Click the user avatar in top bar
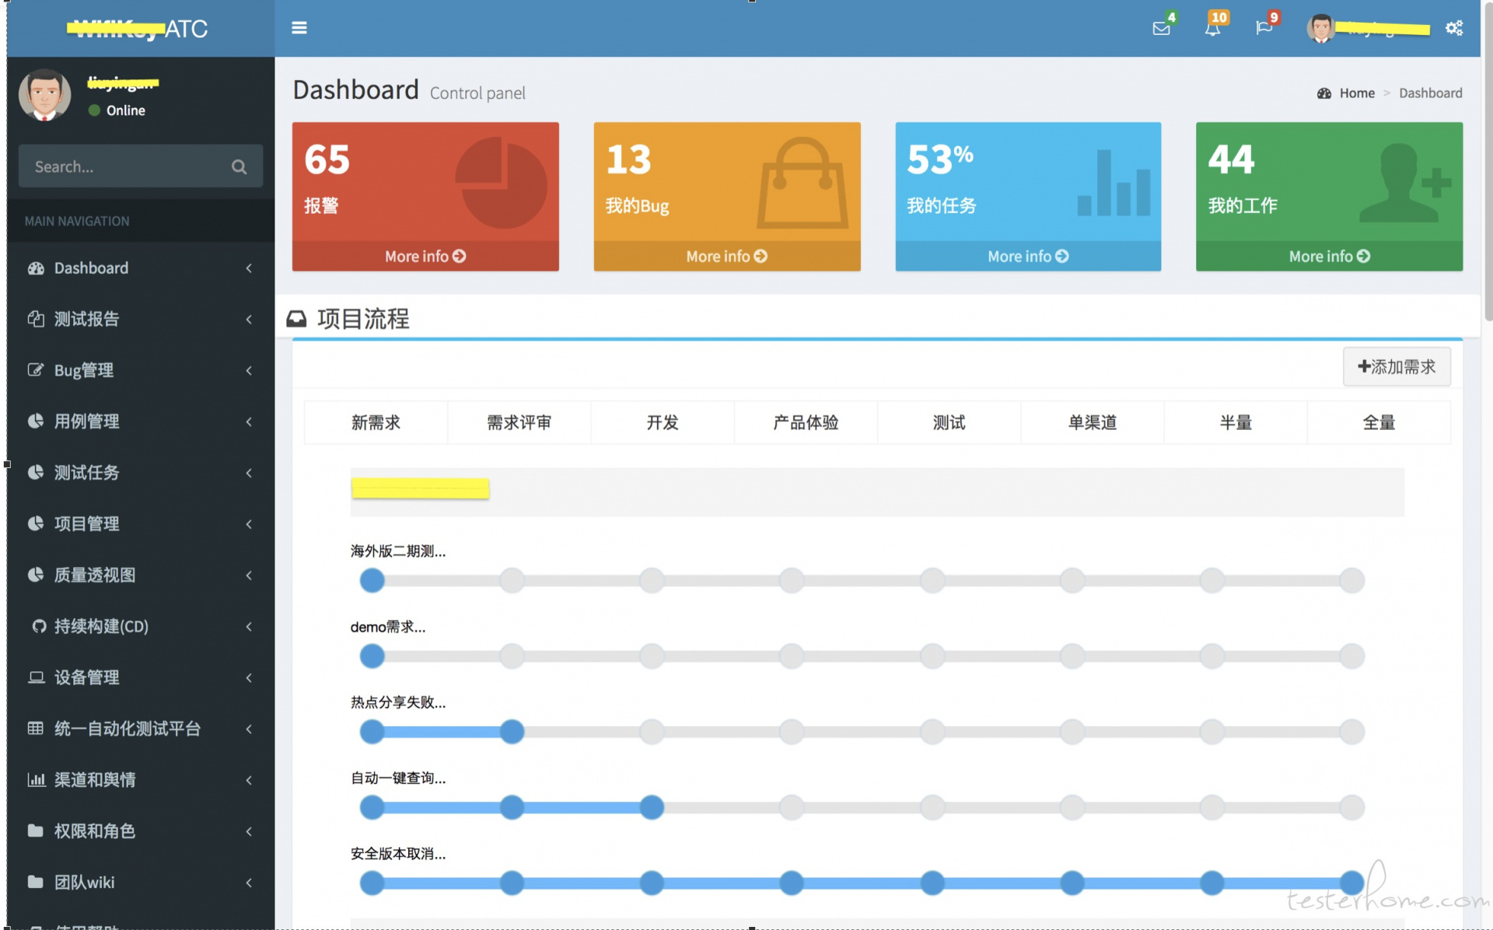 pyautogui.click(x=1320, y=29)
